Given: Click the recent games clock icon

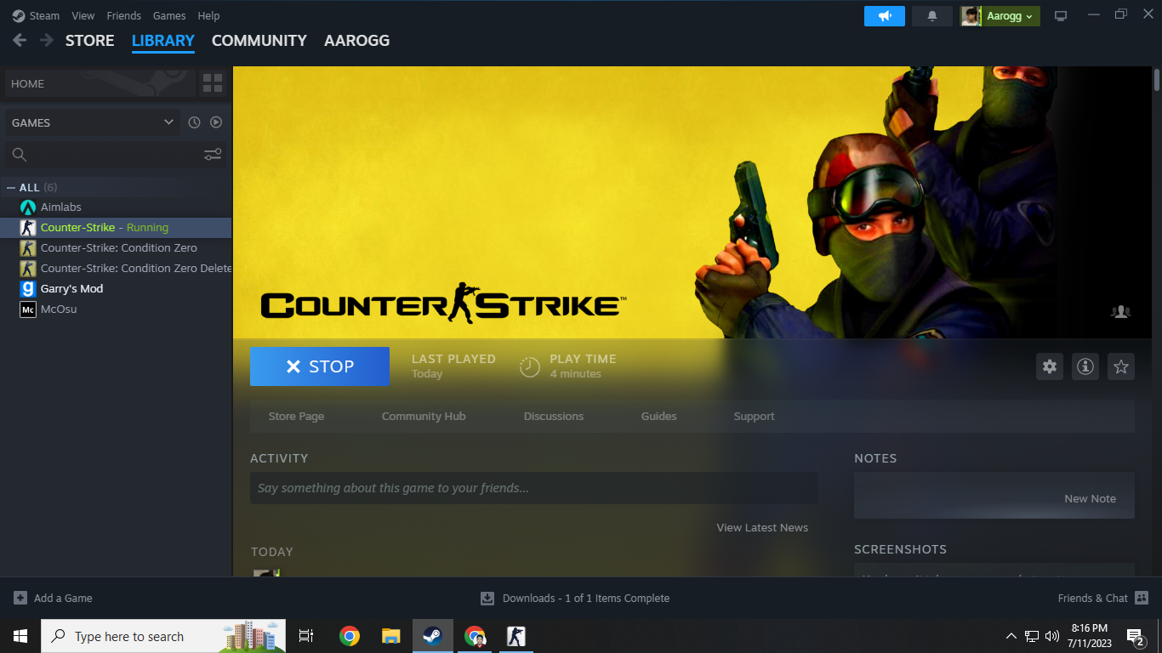Looking at the screenshot, I should pos(194,122).
